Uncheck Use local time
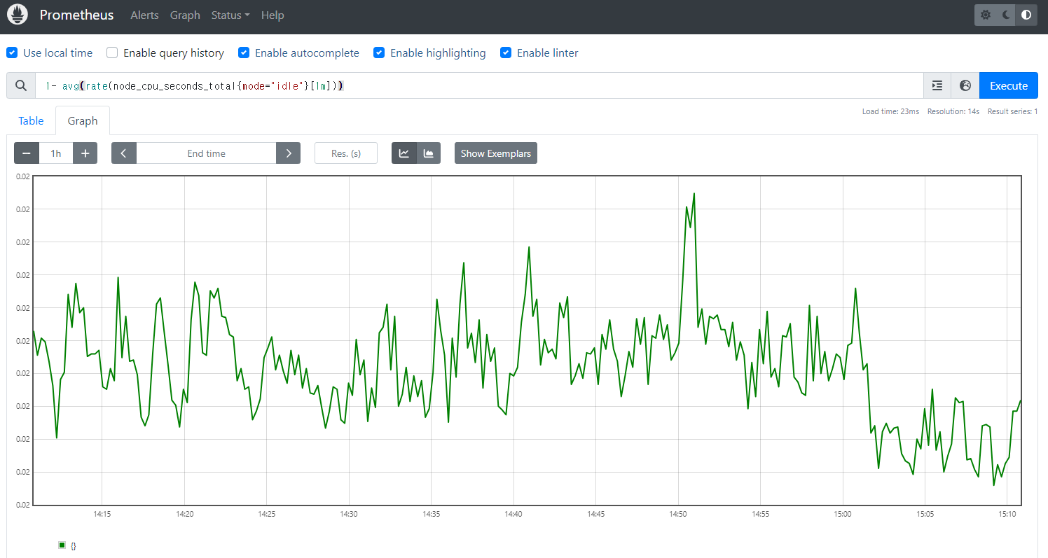Image resolution: width=1048 pixels, height=558 pixels. tap(12, 53)
